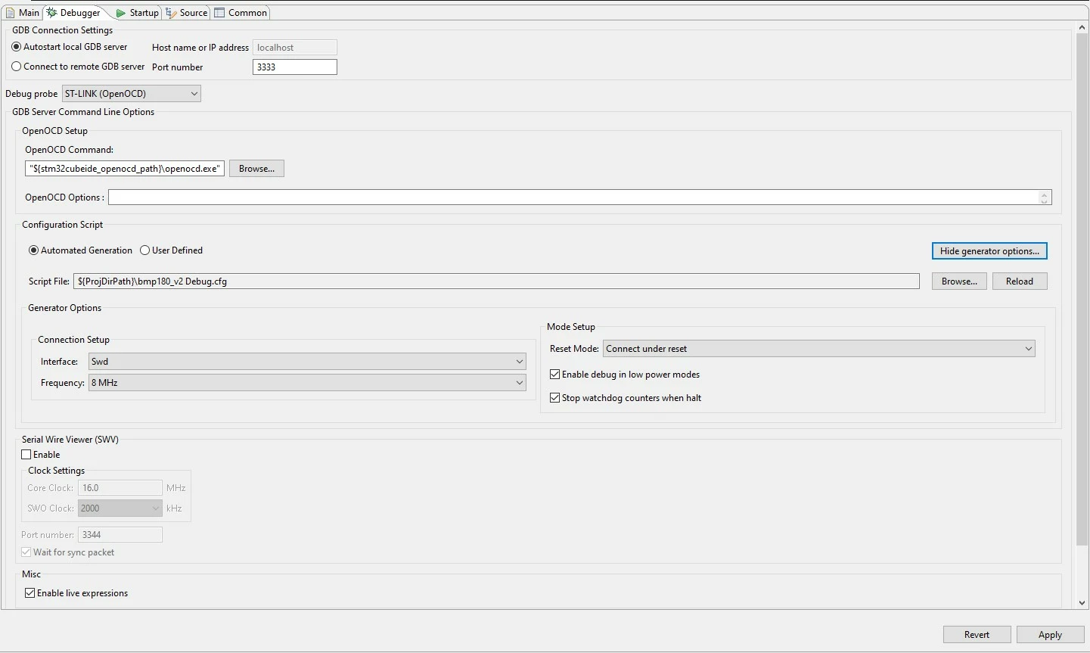
Task: Click the OpenOCD Options field scroll down arrow
Action: click(x=1044, y=201)
